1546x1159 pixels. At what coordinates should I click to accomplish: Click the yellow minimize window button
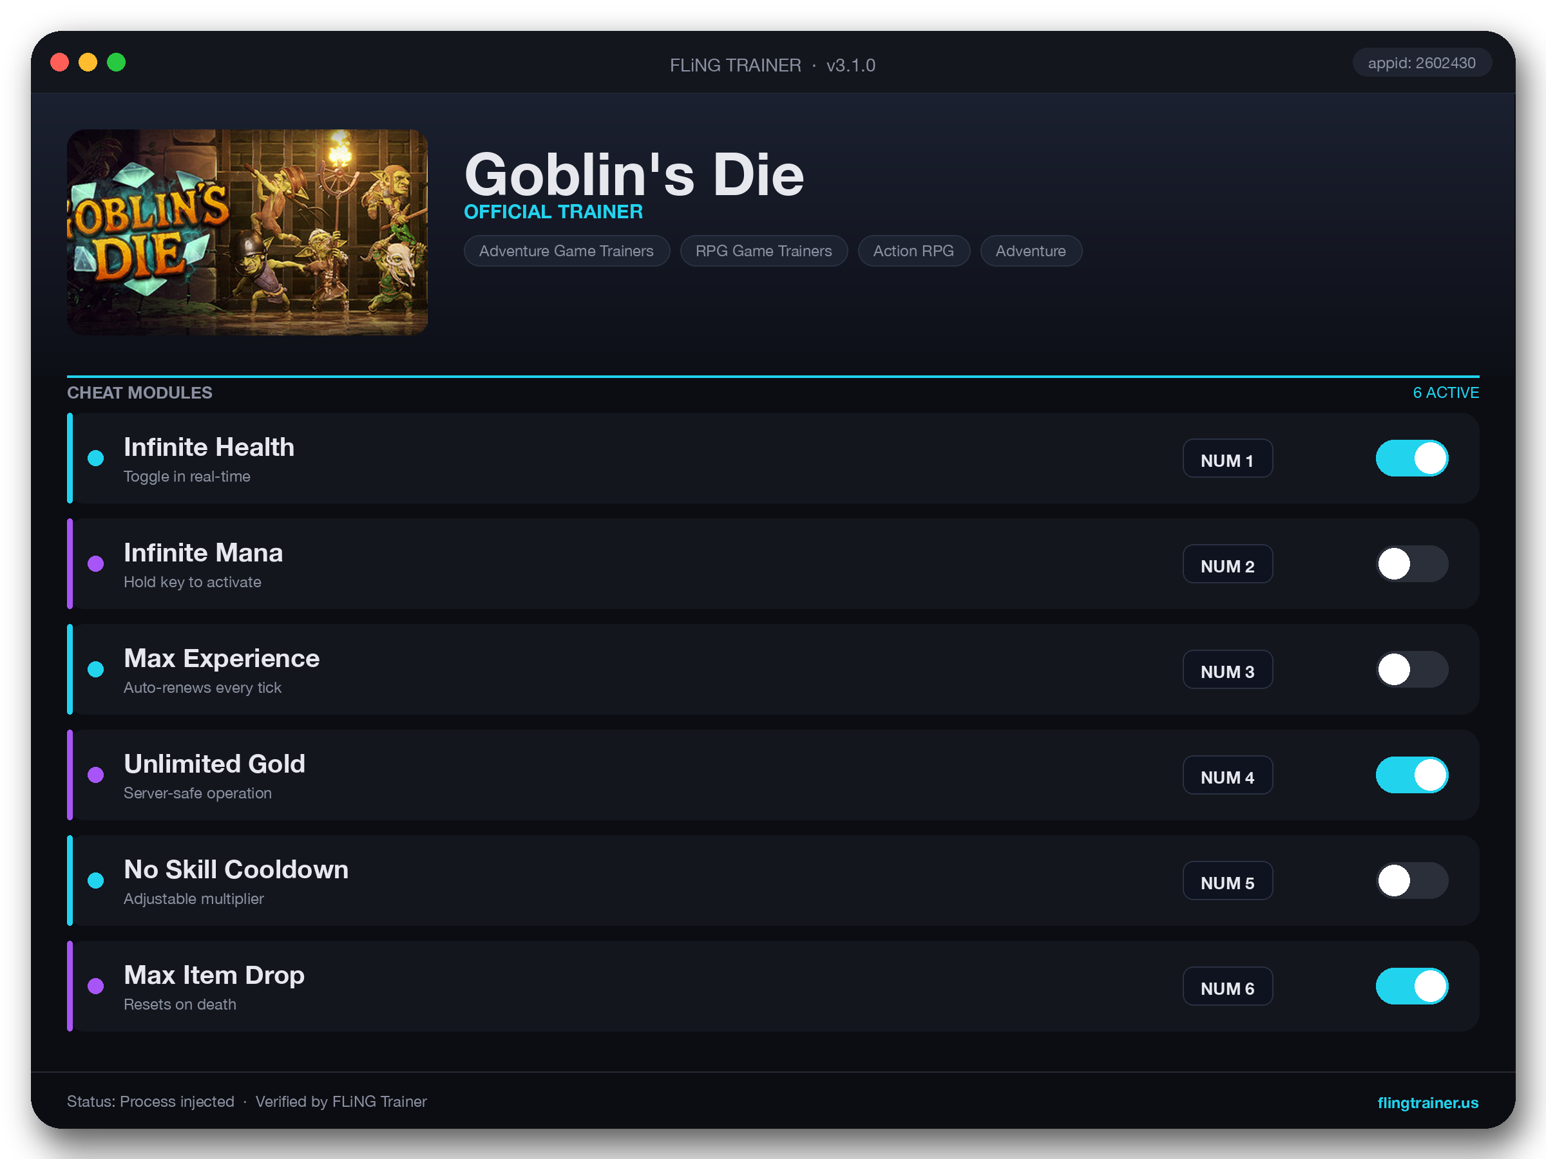pyautogui.click(x=88, y=62)
